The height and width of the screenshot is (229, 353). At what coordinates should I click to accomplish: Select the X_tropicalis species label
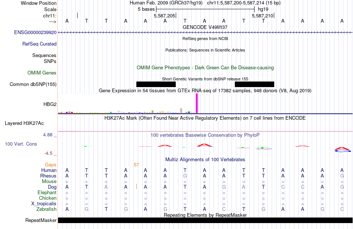click(44, 204)
